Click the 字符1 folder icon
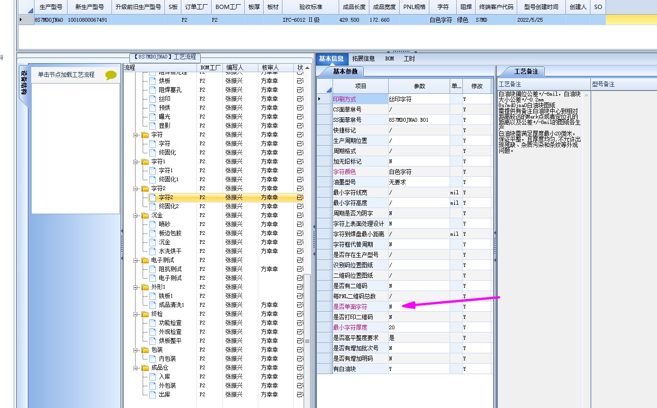 tap(145, 162)
